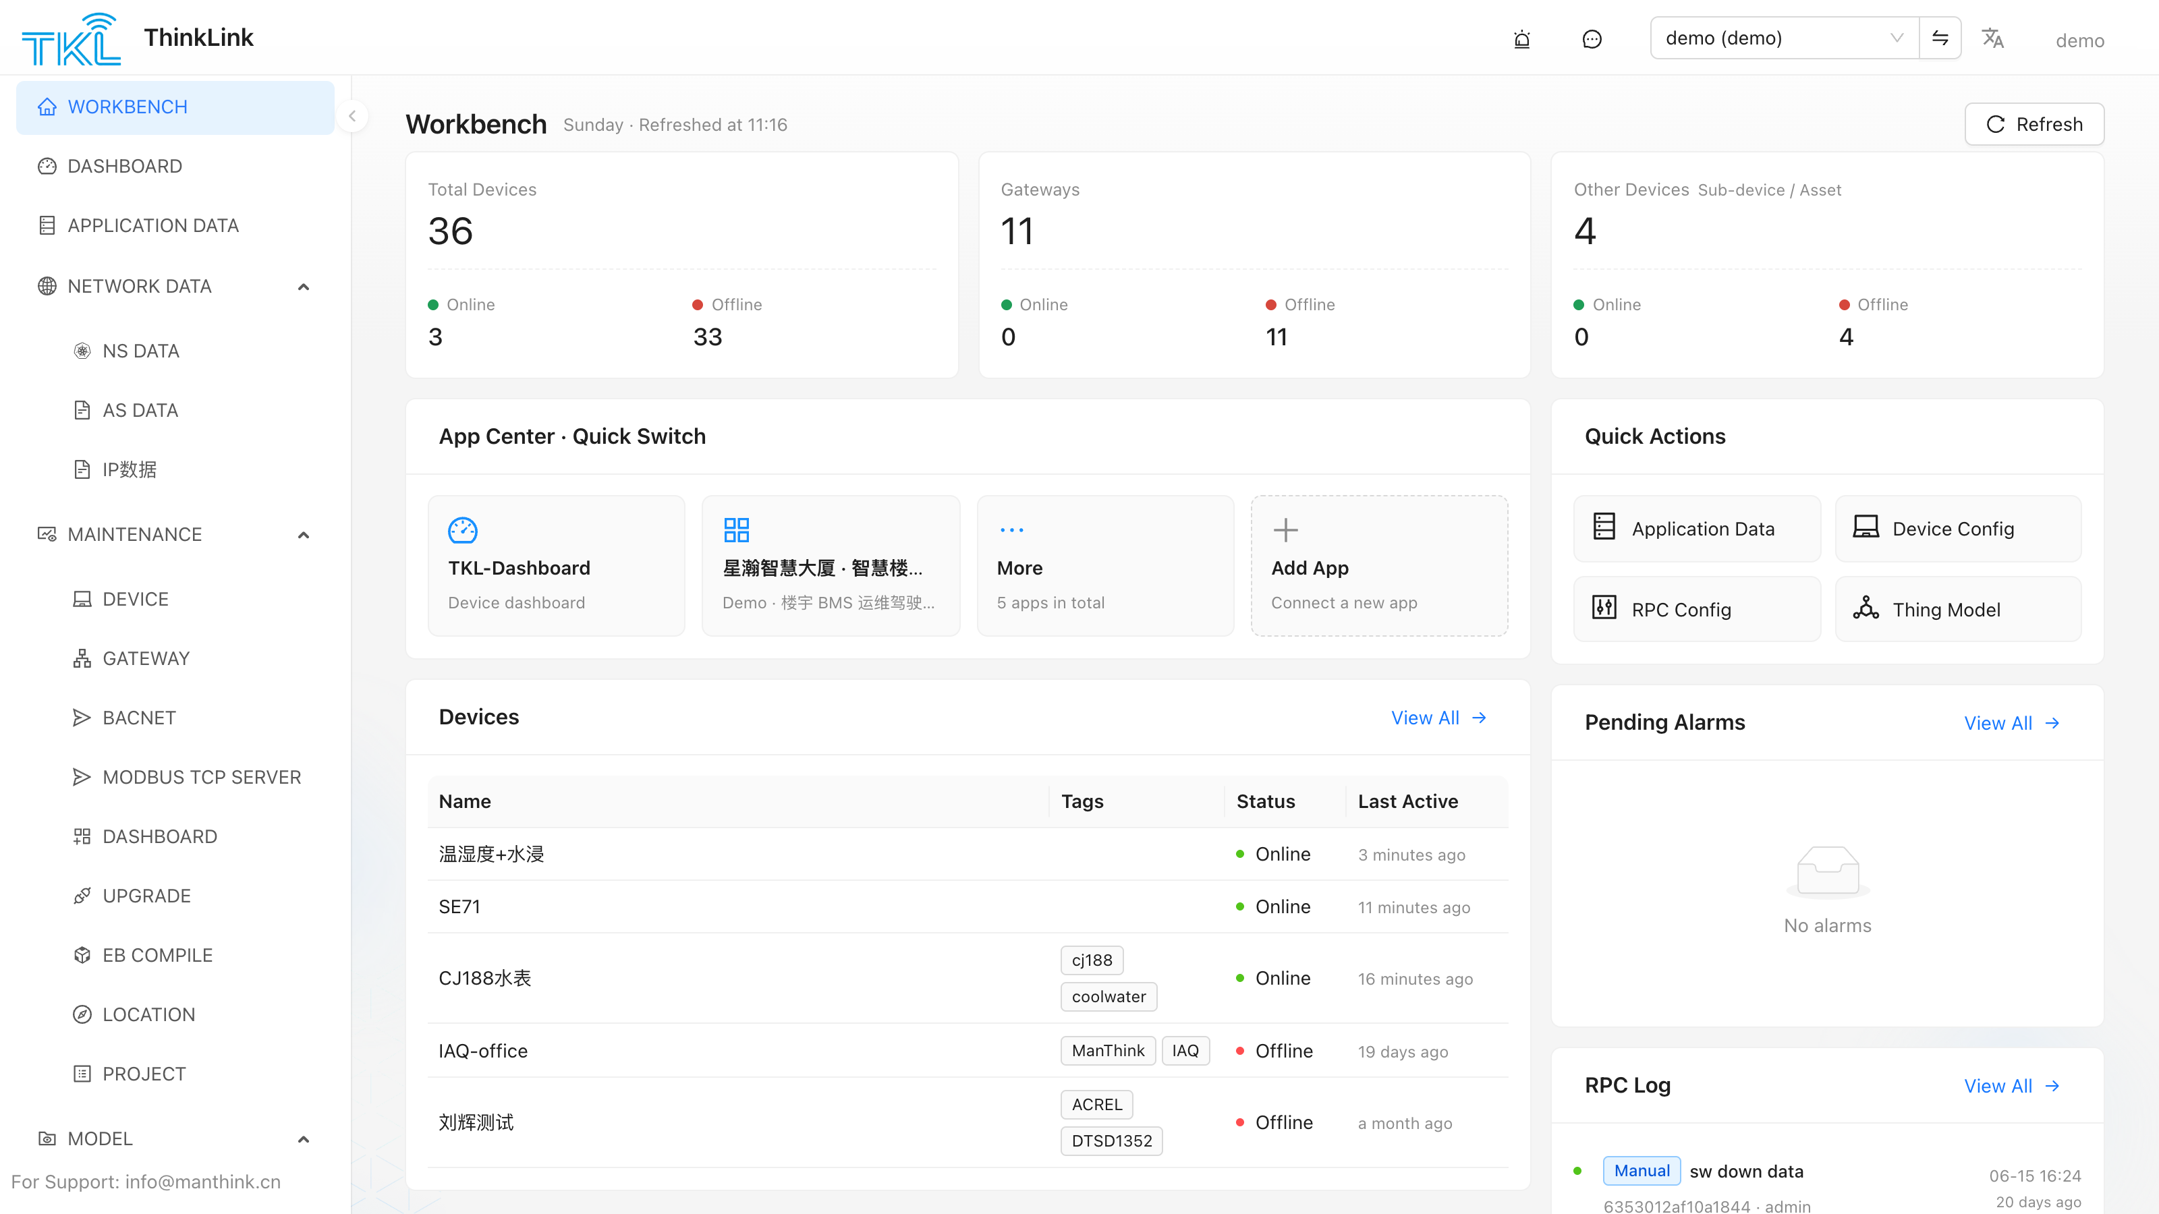Select the IAQ-office device name
Viewport: 2159px width, 1214px height.
483,1051
